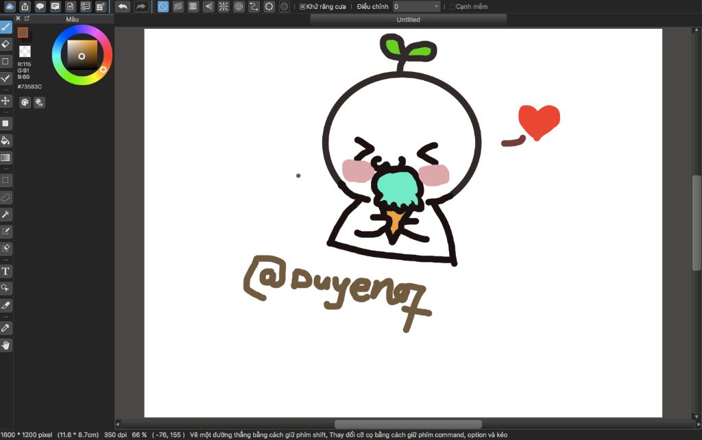Select the Selection Eraser tool
This screenshot has width=702, height=440.
5,248
